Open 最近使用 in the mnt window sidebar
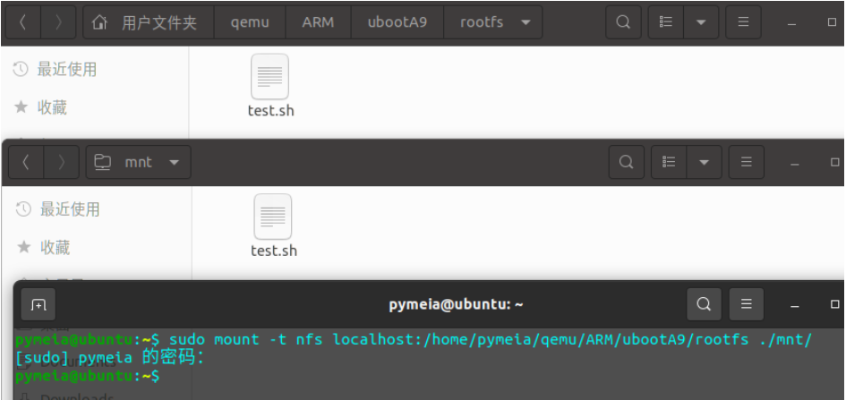The image size is (846, 400). click(58, 209)
